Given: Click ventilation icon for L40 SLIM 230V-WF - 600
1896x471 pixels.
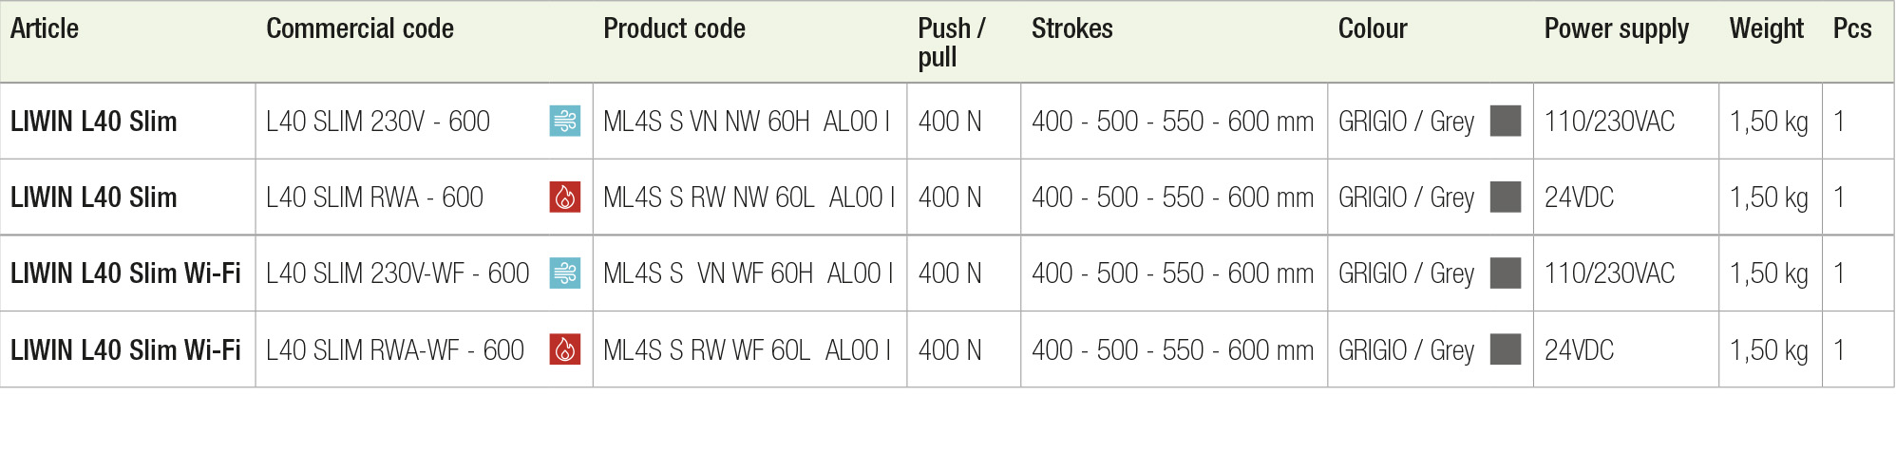Looking at the screenshot, I should click(565, 273).
